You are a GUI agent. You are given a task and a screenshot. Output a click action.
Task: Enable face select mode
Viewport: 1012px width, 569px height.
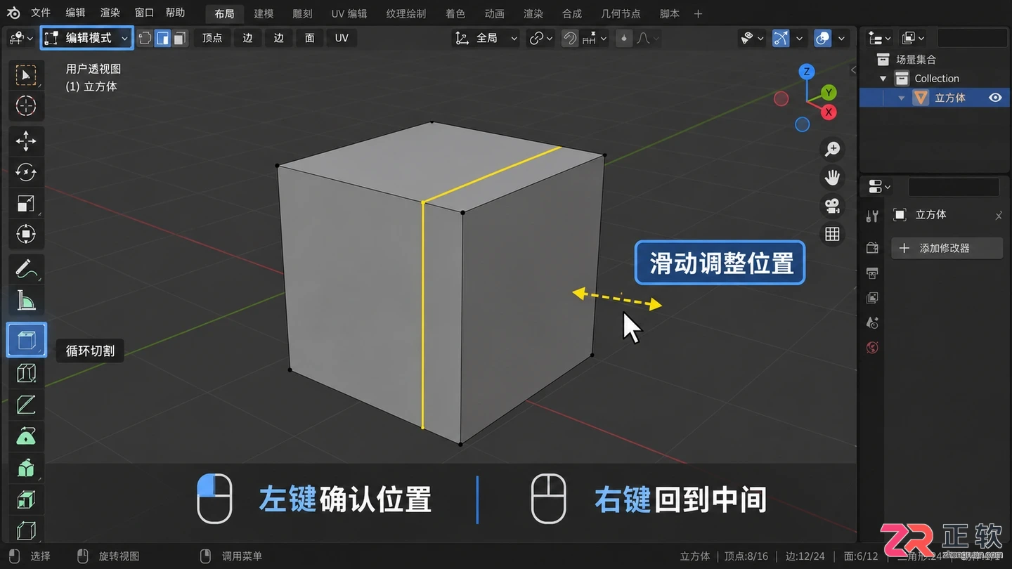(180, 38)
